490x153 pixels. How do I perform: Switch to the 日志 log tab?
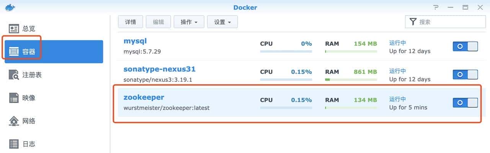pos(29,144)
